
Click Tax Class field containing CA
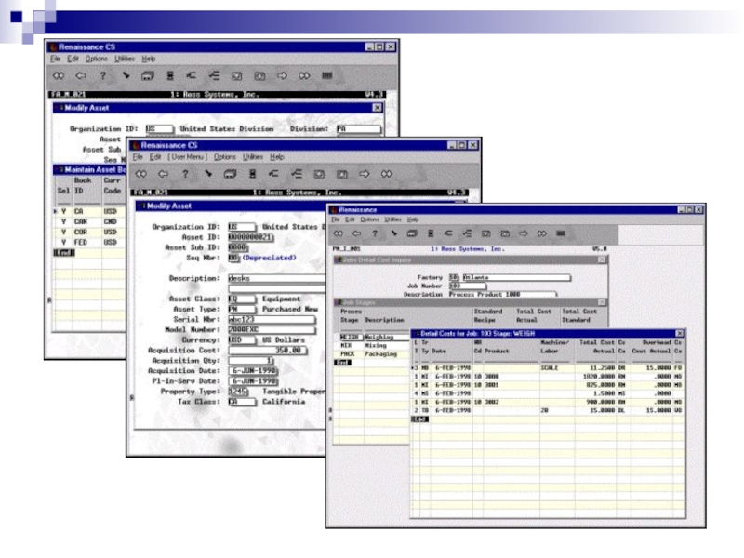tap(241, 402)
